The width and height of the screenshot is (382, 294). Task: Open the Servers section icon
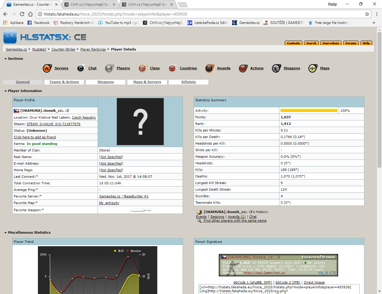[47, 68]
